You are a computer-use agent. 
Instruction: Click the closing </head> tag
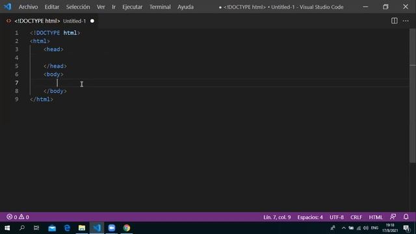click(x=55, y=66)
